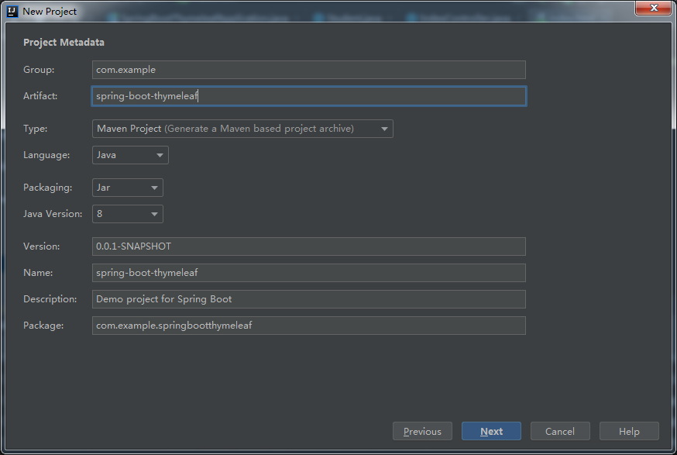Open the Type dropdown for Maven Project
Viewport: 677px width, 455px height.
[x=242, y=129]
